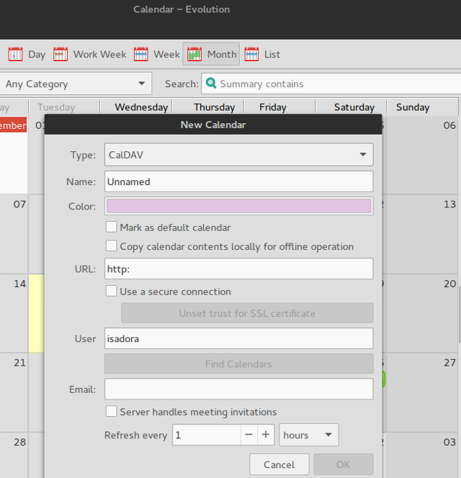Click the Day view label
461x478 pixels.
click(37, 54)
